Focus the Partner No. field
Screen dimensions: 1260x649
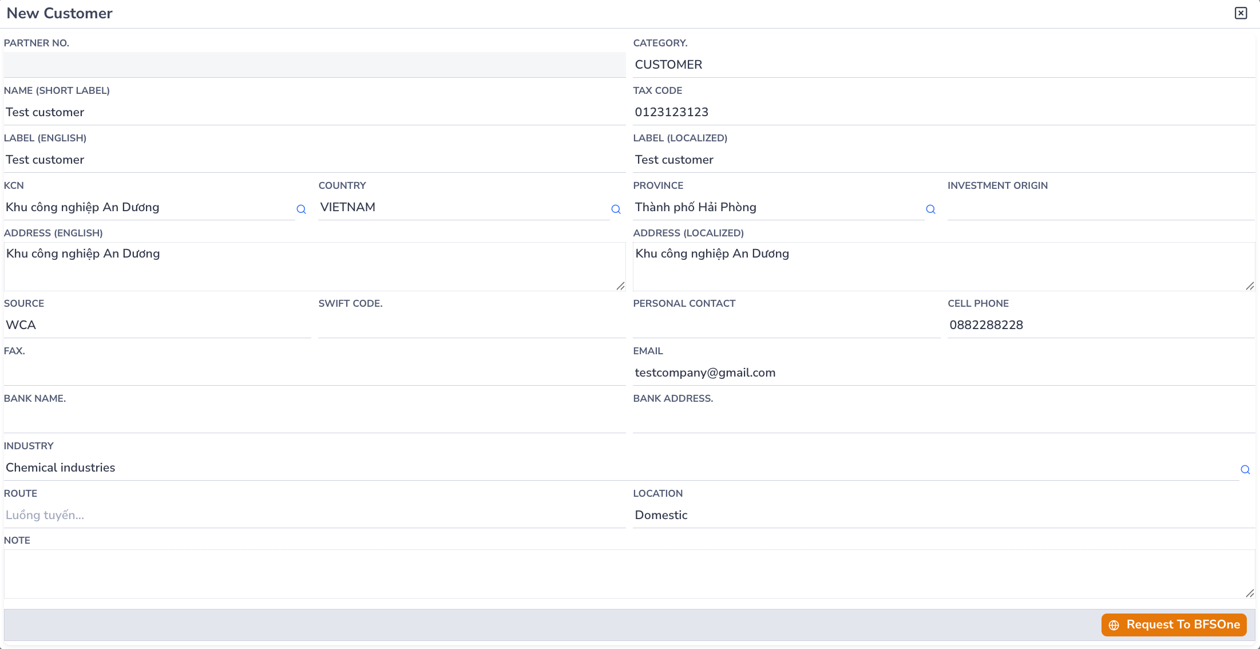tap(315, 65)
